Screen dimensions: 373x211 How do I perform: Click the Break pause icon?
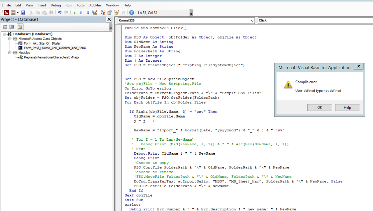[x=81, y=12]
